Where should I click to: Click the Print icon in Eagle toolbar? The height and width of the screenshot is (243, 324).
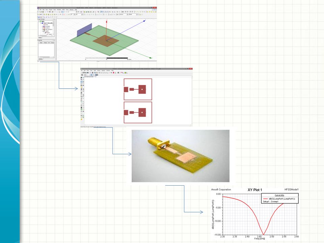click(x=86, y=73)
